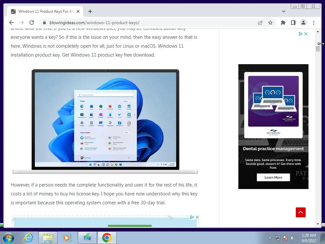
Task: Open the Windows Start menu
Action: tap(9, 238)
